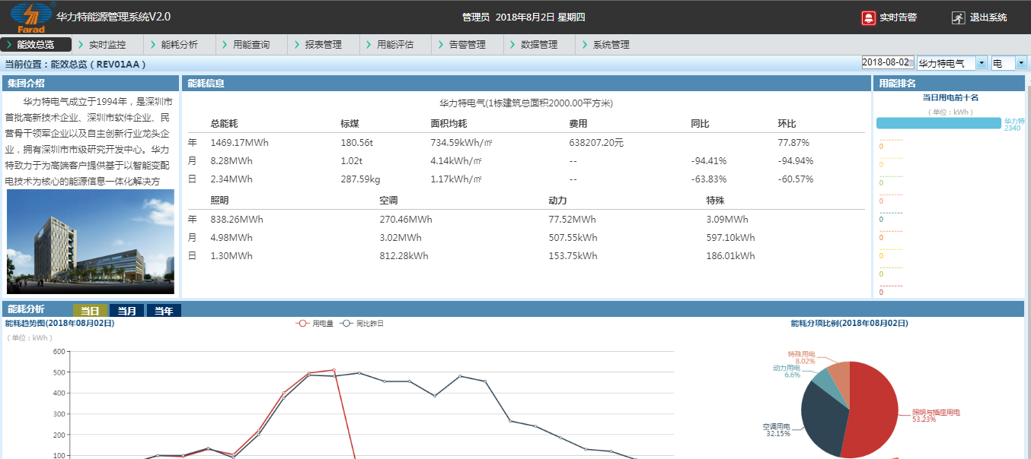The height and width of the screenshot is (459, 1031).
Task: Click the -94.41% 同比 value
Action: [709, 160]
